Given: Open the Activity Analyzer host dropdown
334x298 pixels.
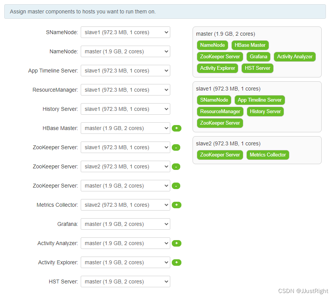Looking at the screenshot, I should pyautogui.click(x=125, y=243).
